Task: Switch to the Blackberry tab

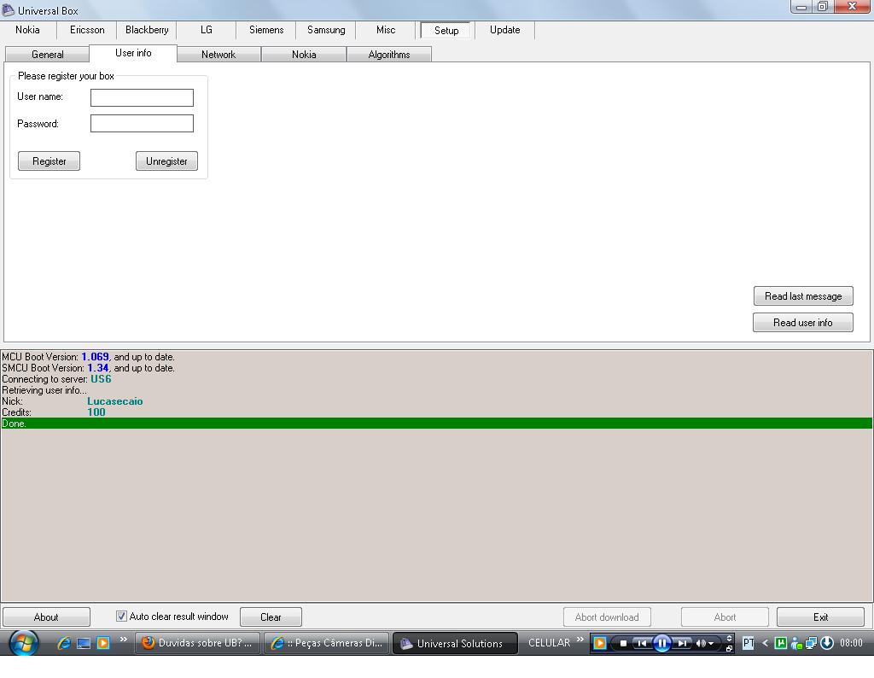Action: pos(147,30)
